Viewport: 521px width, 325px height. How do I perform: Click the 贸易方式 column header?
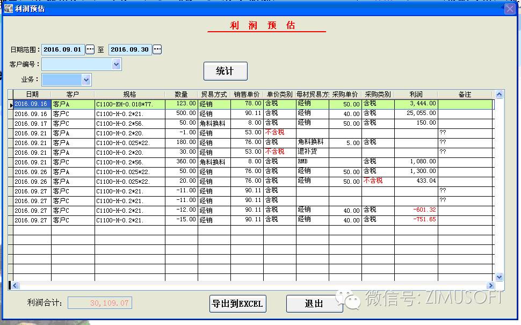pos(214,95)
